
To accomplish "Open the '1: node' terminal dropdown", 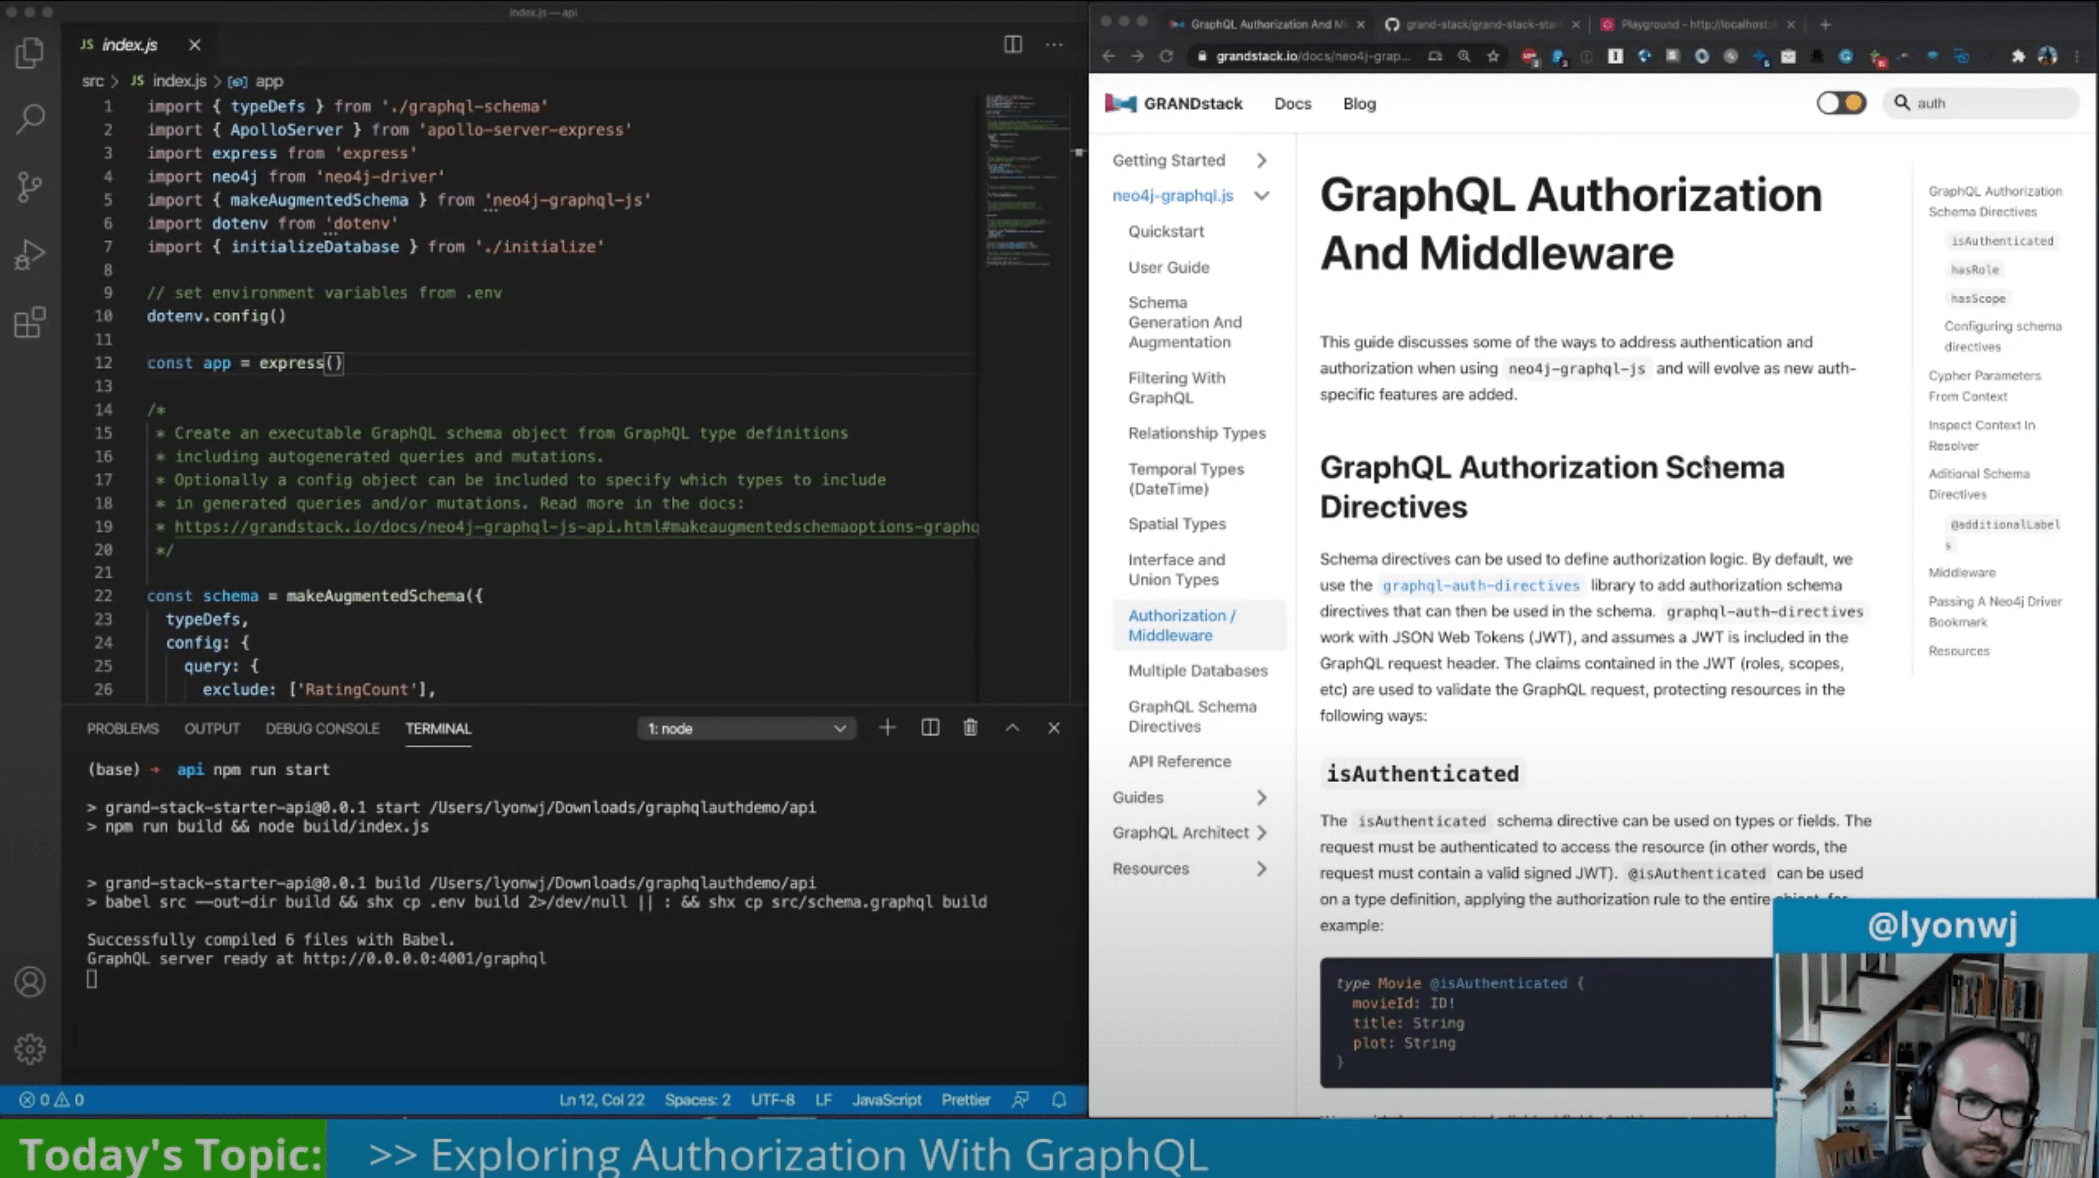I will (x=746, y=728).
